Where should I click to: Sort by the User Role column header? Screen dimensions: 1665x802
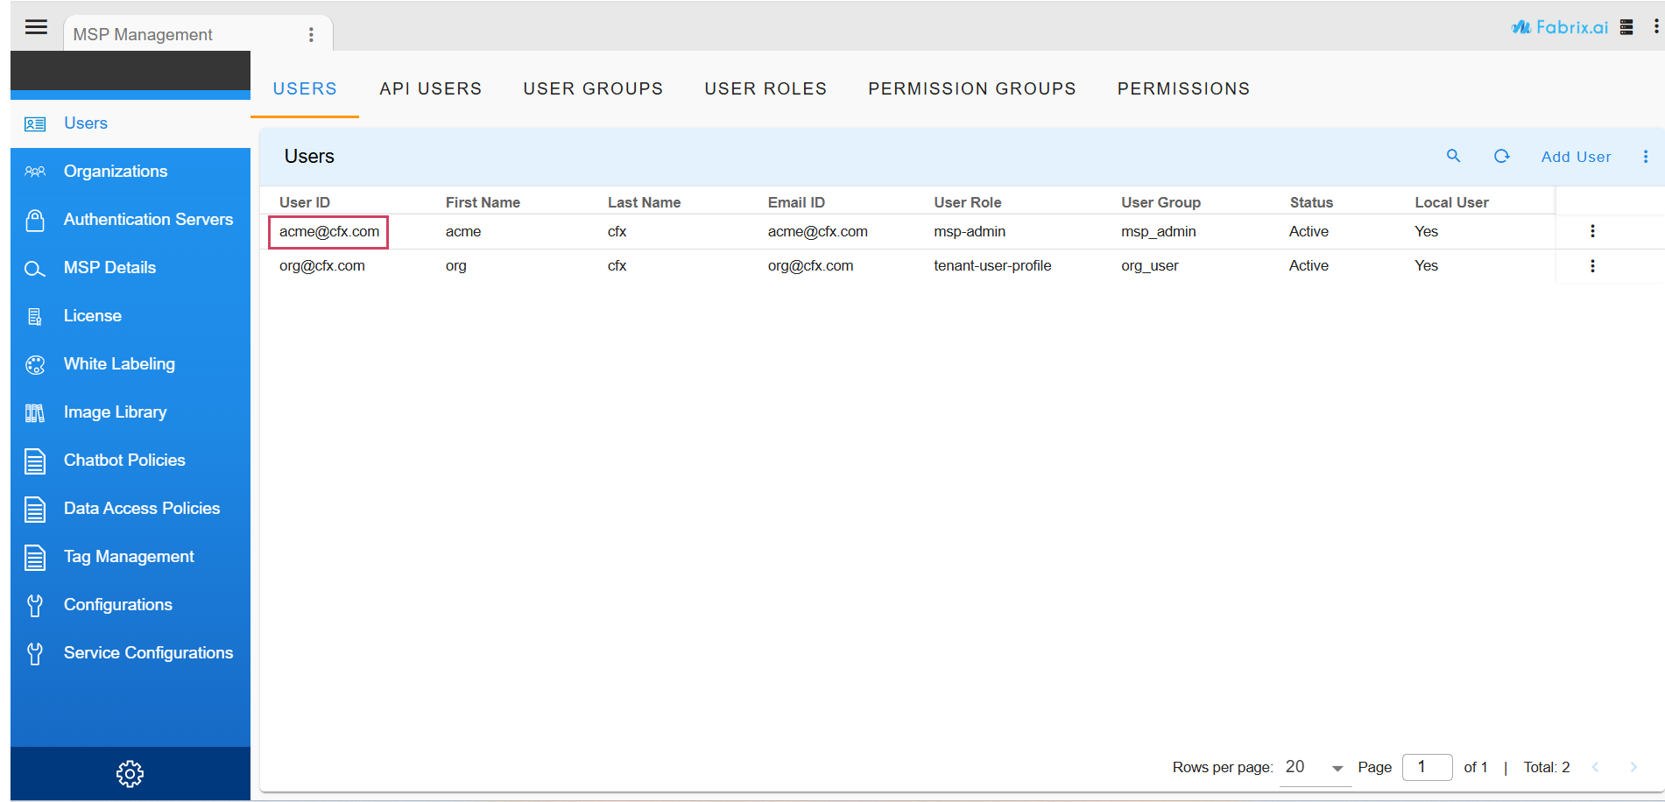click(x=967, y=202)
